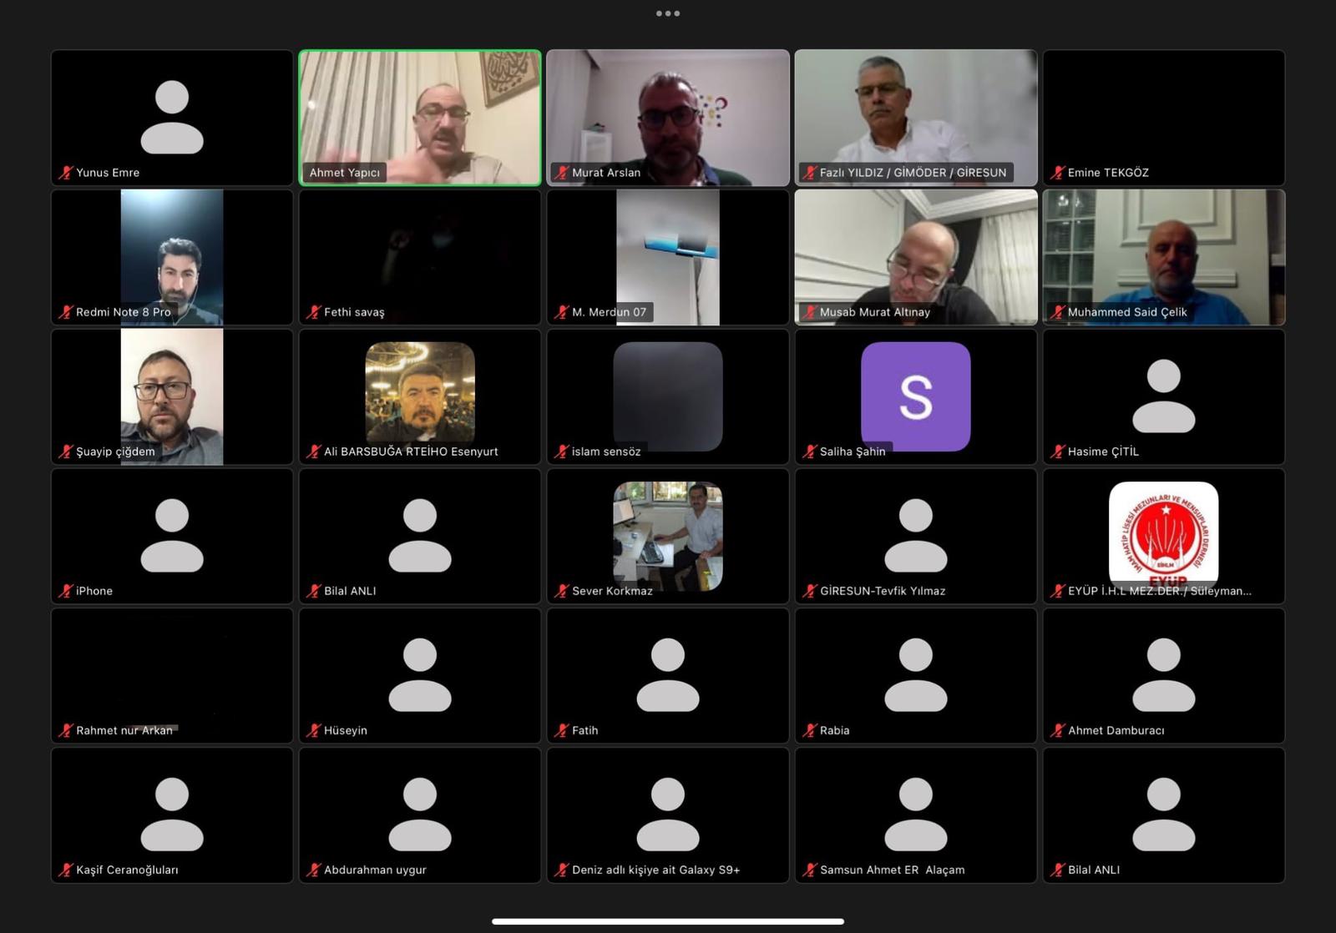This screenshot has height=933, width=1336.
Task: Click 'Samsun Ahmet ER Alaçam' name label
Action: point(892,870)
